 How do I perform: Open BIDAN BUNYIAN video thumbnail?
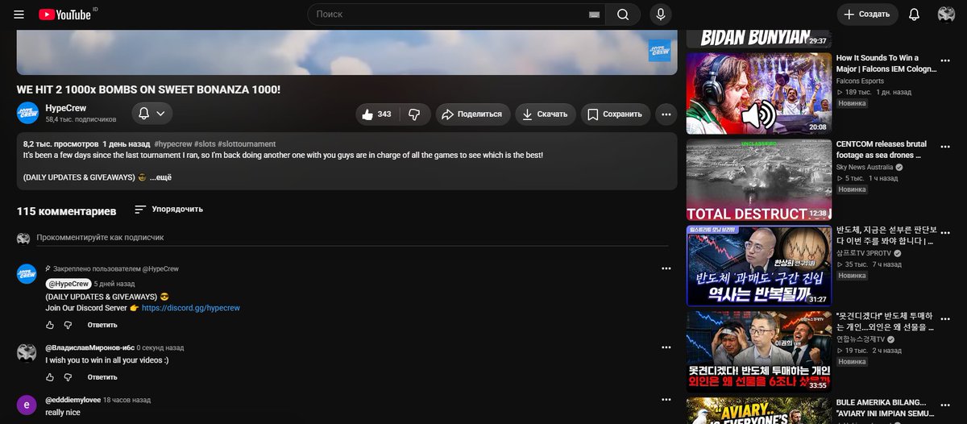(x=758, y=39)
